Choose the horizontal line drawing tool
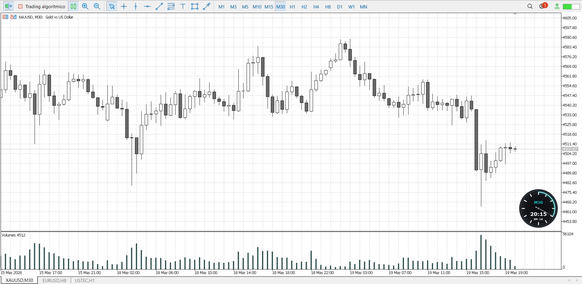Screen dimensions: 582x284 (x=147, y=6)
